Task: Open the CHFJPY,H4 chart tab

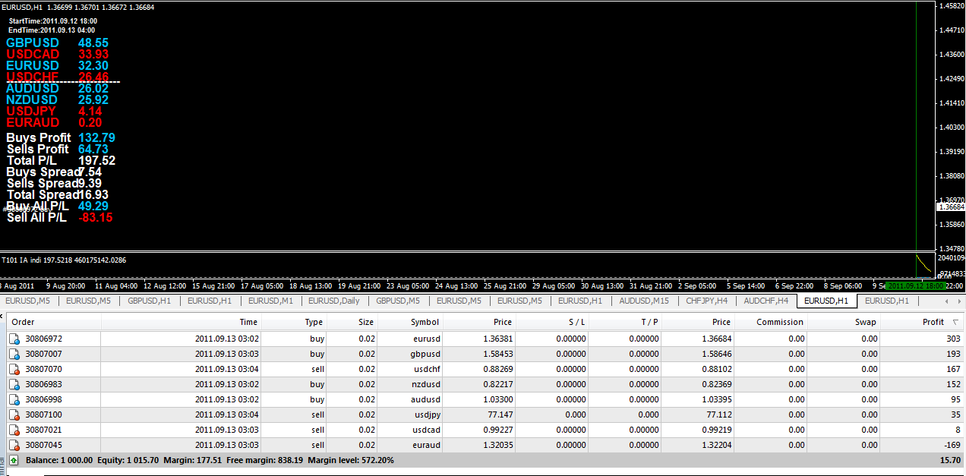Action: (706, 301)
